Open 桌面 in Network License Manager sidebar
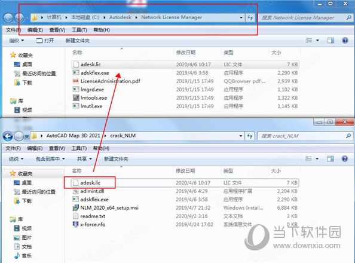Screen dimensions: 355x263 (23, 65)
